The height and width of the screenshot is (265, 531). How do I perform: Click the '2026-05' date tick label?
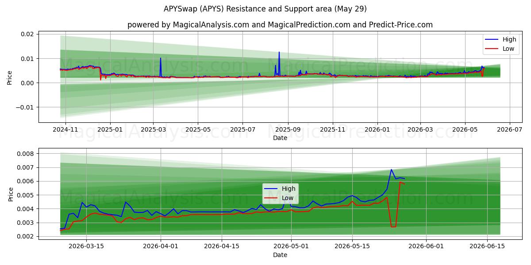(465, 130)
